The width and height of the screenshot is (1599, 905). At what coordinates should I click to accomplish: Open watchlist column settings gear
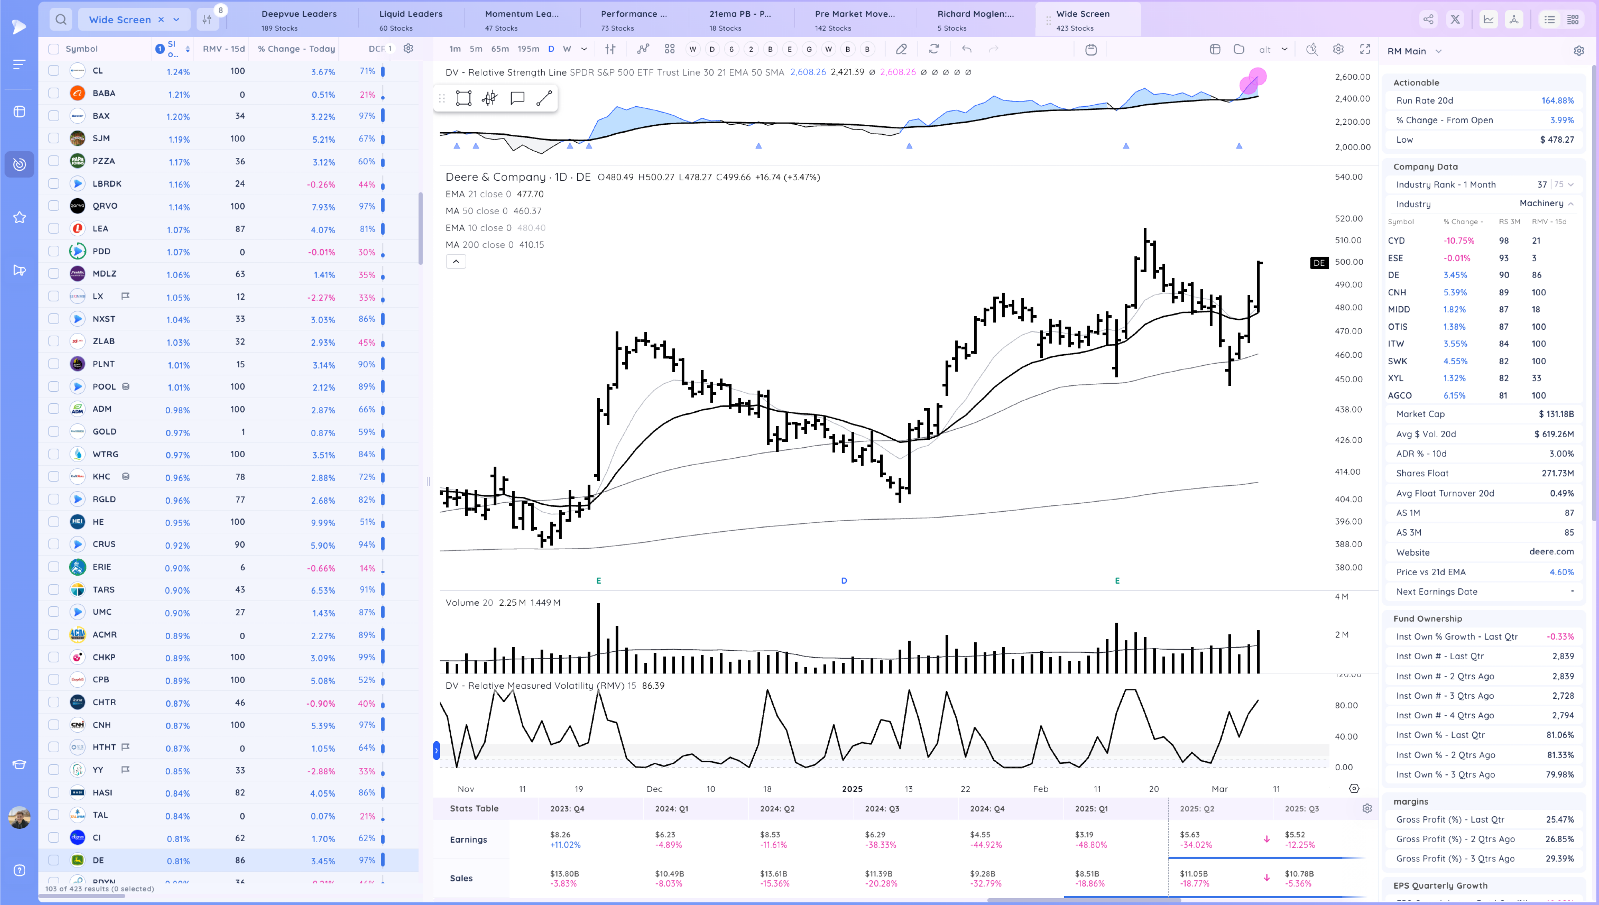pos(408,48)
